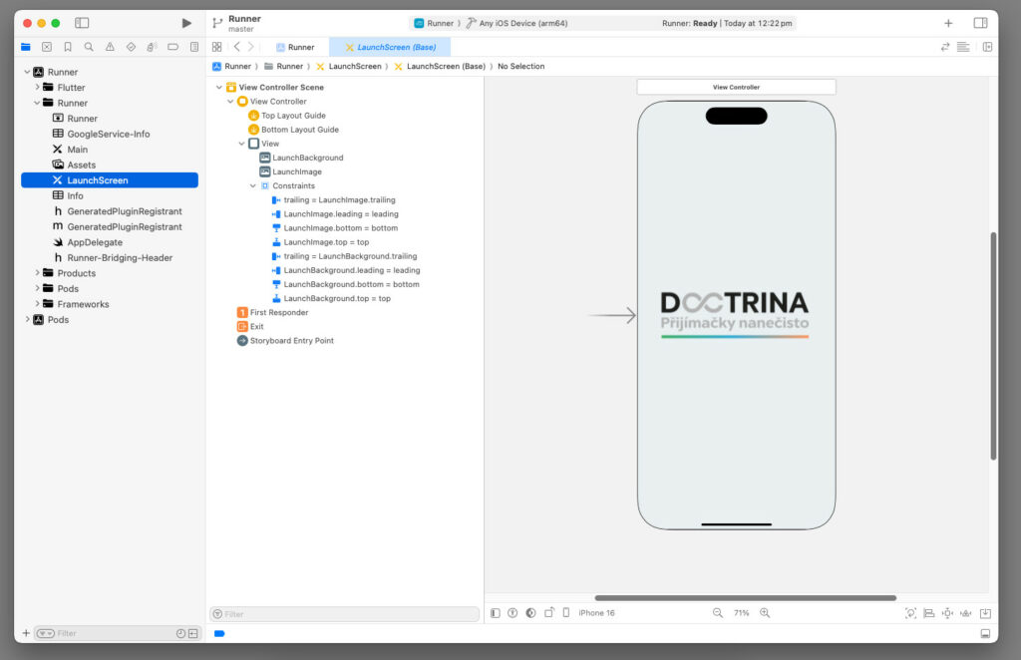This screenshot has height=660, width=1021.
Task: Click the vertical canvas scrollbar
Action: (x=993, y=346)
